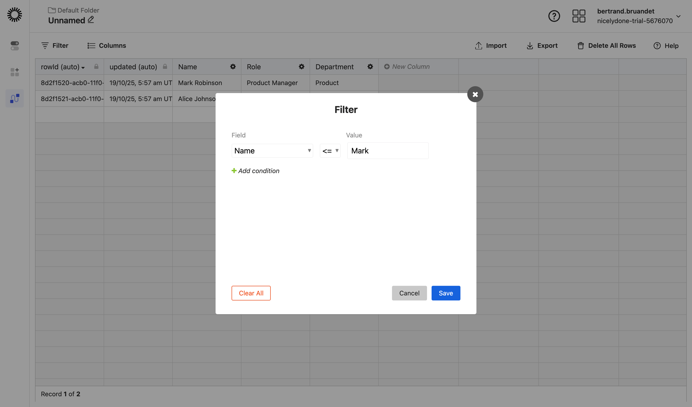Select the Mark Robinson cell

(207, 83)
